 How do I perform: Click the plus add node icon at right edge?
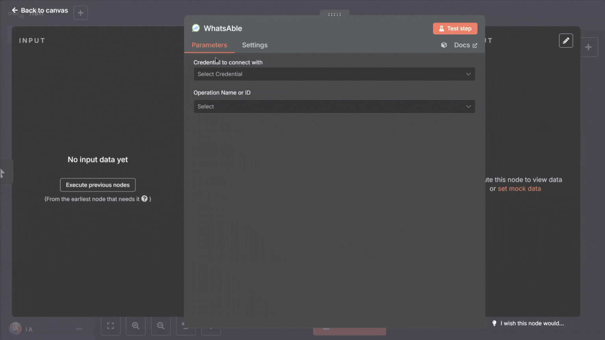tap(588, 47)
